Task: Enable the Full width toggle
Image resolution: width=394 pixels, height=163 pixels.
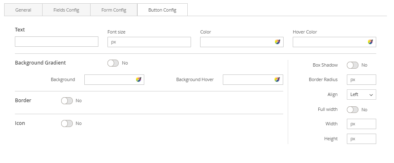Action: tap(353, 110)
